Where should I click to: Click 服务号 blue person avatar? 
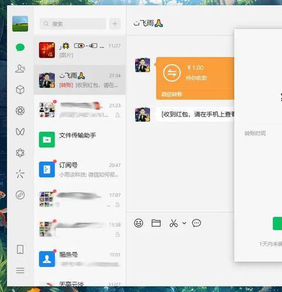point(47,259)
